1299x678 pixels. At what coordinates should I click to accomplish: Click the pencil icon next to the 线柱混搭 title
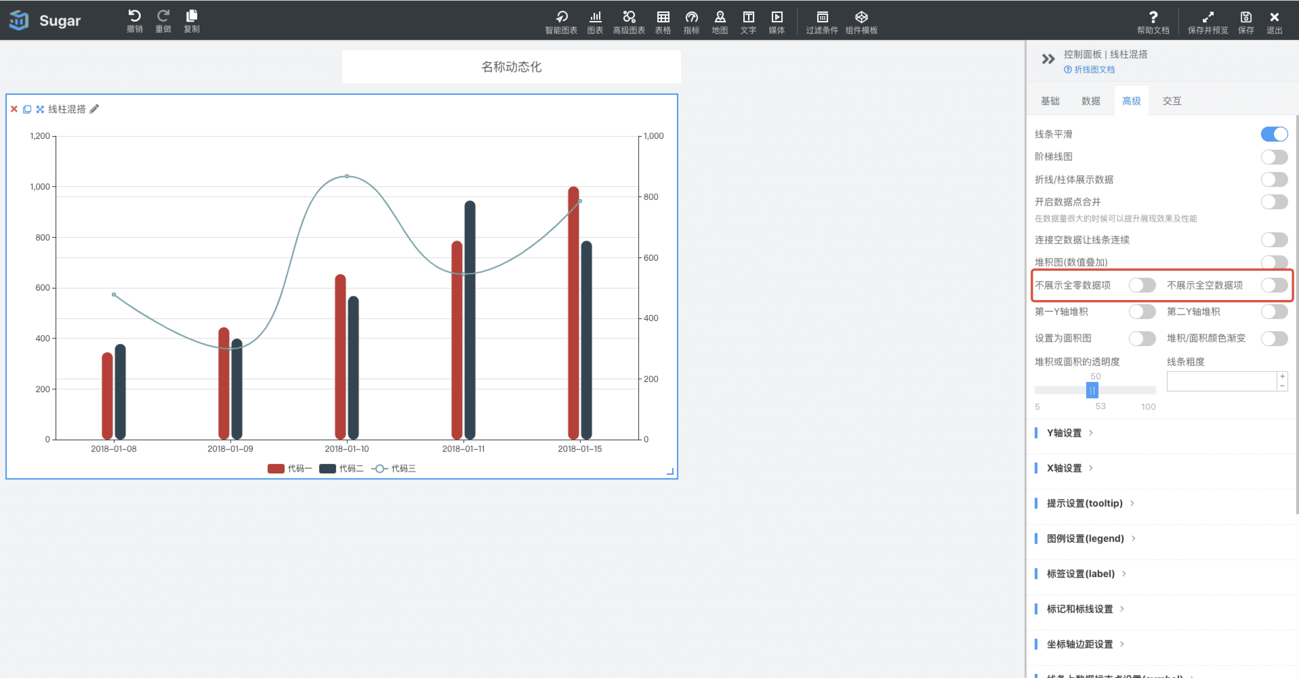pos(94,109)
